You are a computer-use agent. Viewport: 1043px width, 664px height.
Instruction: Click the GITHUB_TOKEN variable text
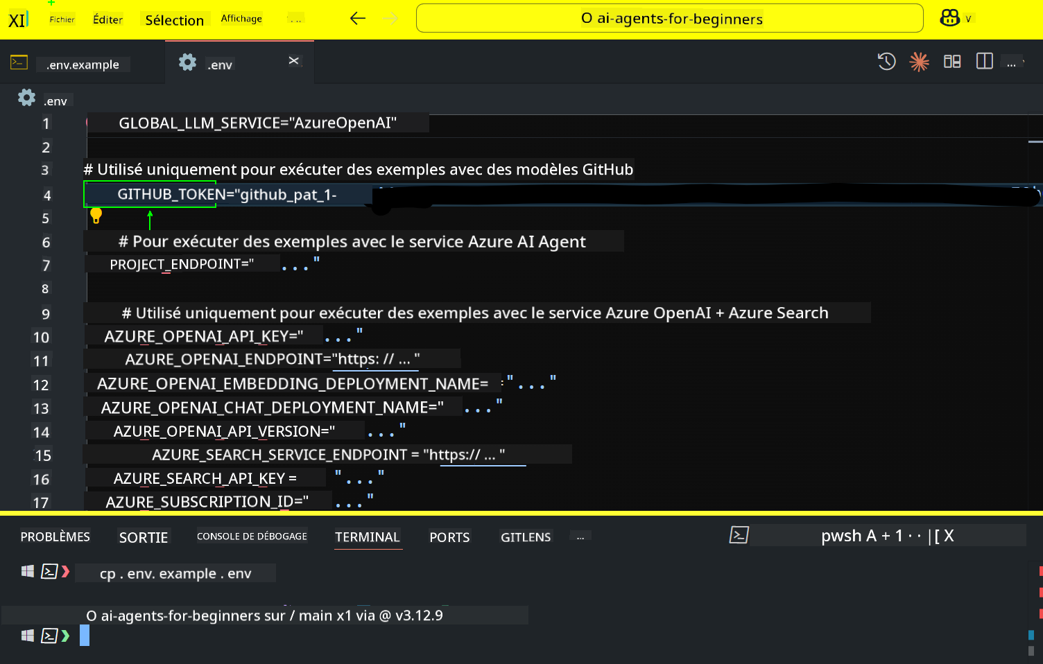click(x=171, y=194)
